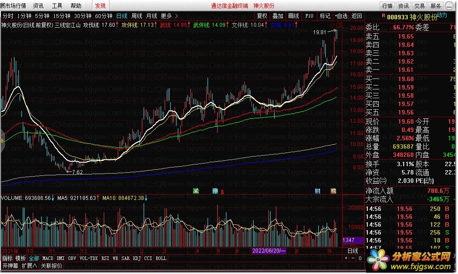
Task: Click the circular minimize button at top right
Action: (x=449, y=6)
